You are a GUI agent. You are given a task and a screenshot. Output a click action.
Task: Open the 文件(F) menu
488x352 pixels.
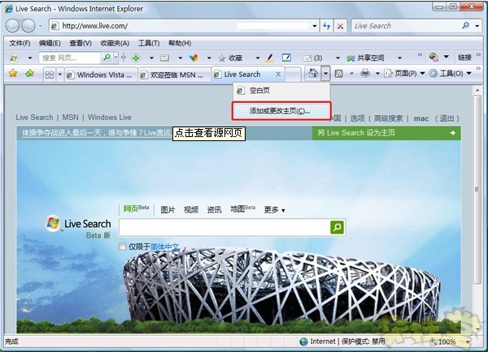20,43
